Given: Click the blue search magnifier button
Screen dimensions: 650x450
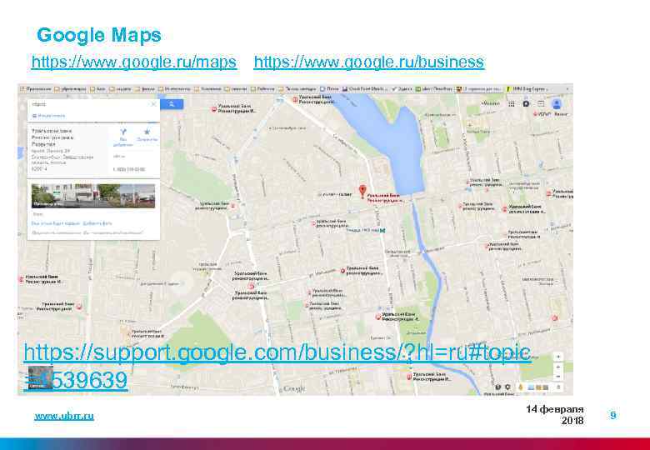Looking at the screenshot, I should pyautogui.click(x=172, y=104).
